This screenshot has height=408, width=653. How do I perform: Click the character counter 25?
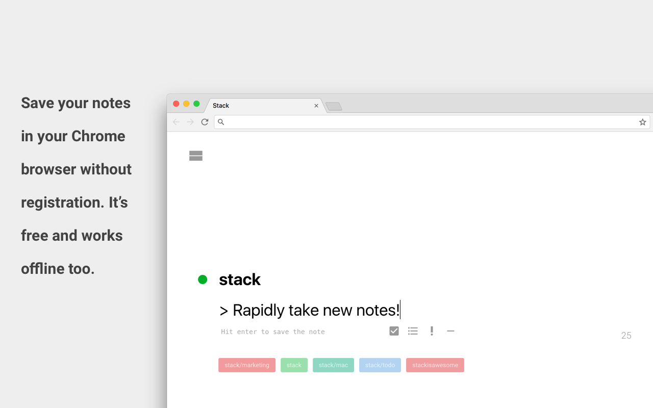pyautogui.click(x=626, y=336)
